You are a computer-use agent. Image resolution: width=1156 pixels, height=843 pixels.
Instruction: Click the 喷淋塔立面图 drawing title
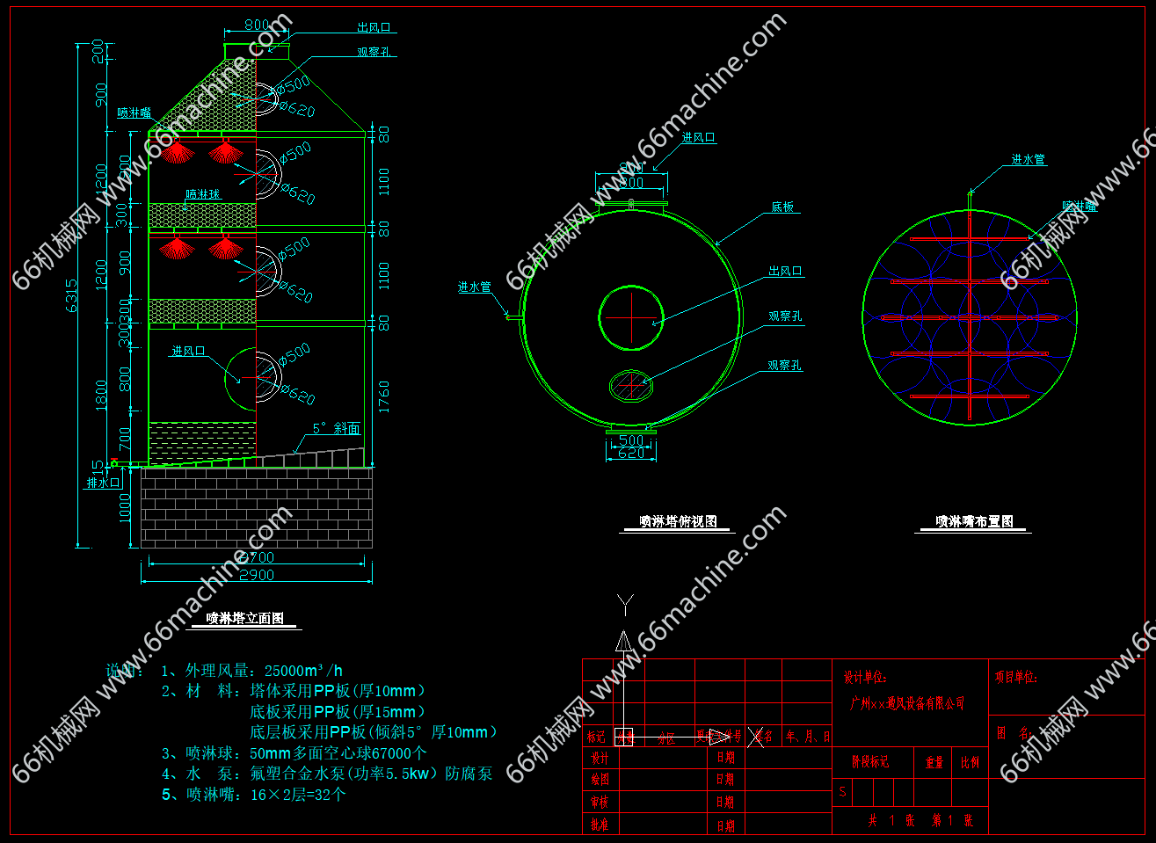pos(244,619)
